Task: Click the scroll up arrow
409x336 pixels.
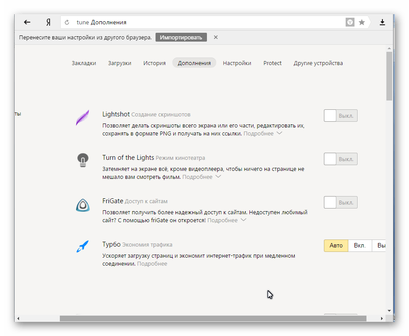Action: (x=389, y=49)
